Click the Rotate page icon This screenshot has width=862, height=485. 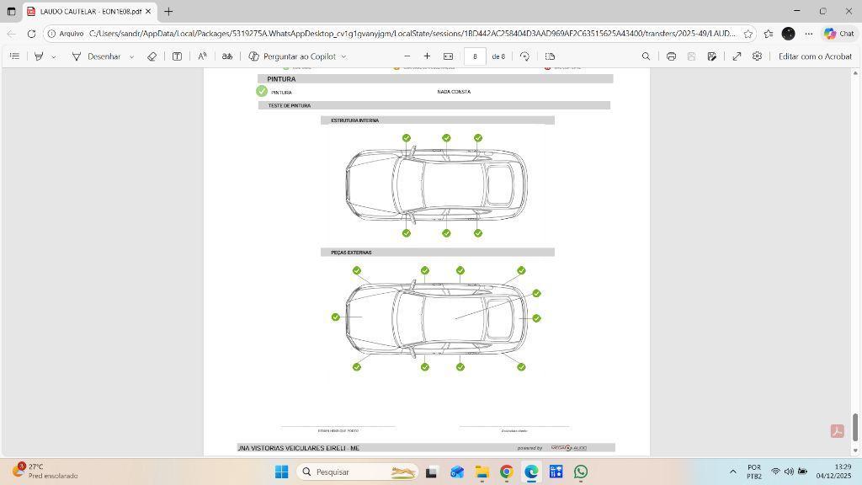(x=524, y=56)
